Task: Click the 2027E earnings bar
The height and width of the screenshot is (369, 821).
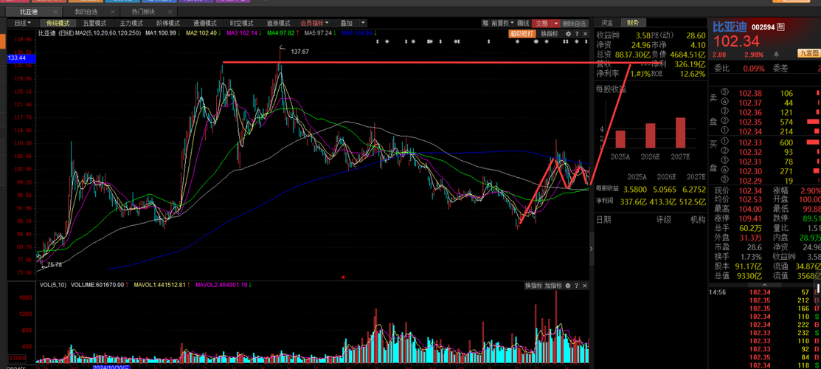Action: click(x=680, y=133)
